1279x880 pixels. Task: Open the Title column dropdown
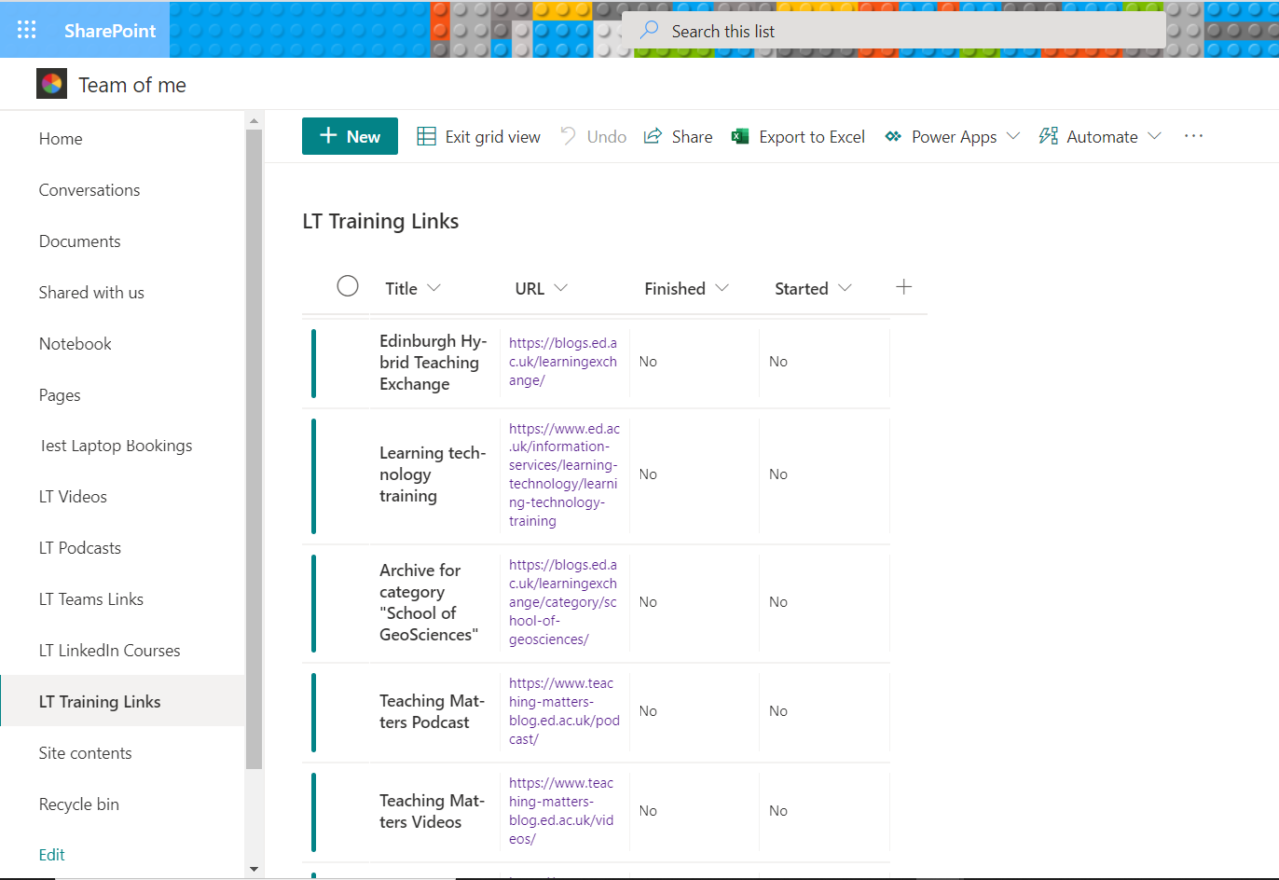432,288
